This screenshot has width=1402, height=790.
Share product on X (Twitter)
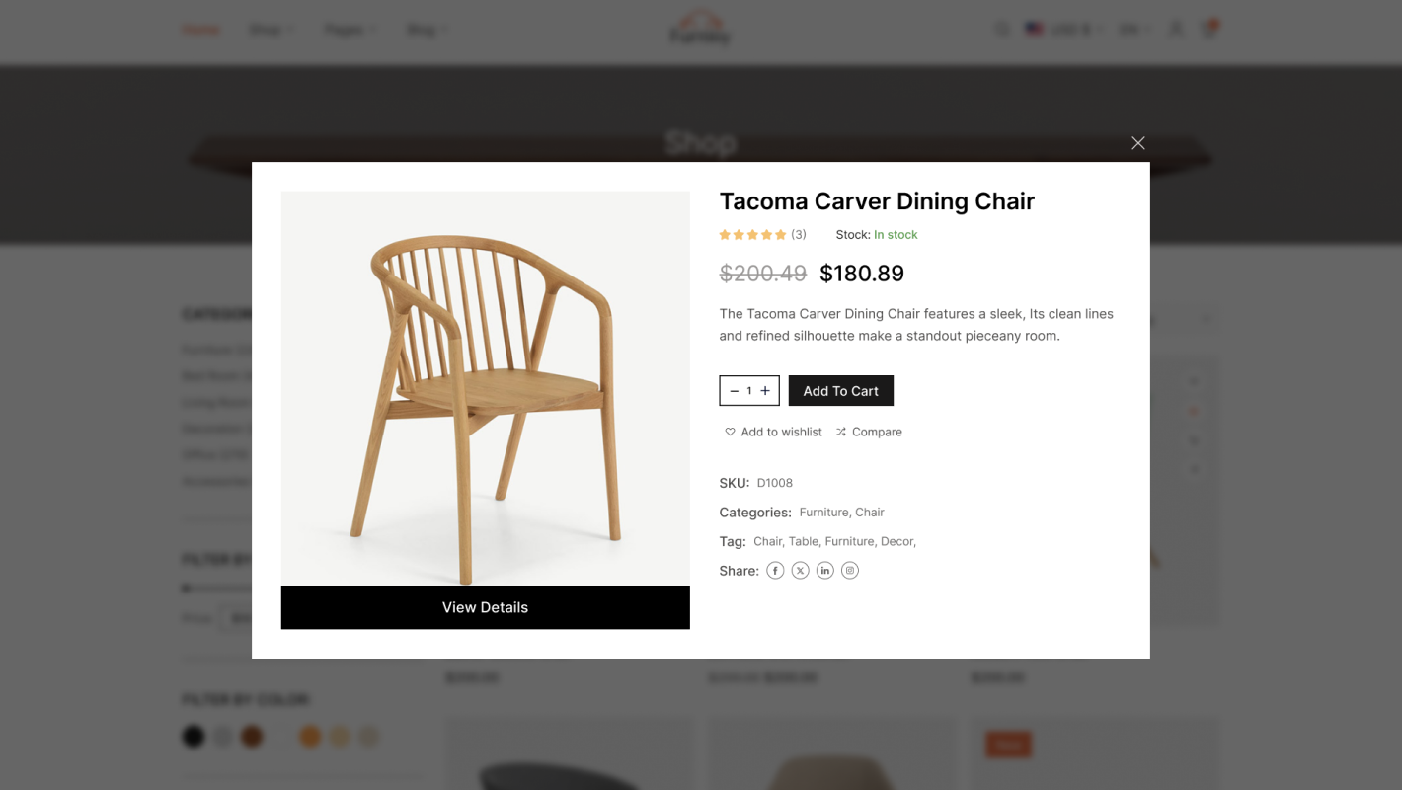coord(801,571)
